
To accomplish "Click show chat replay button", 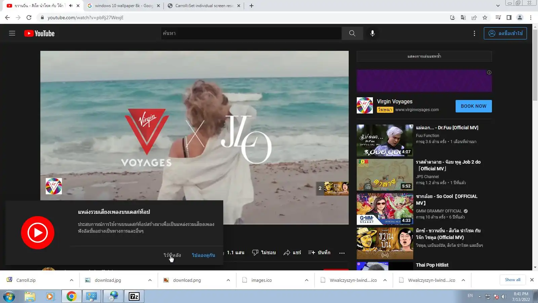I will click(424, 56).
